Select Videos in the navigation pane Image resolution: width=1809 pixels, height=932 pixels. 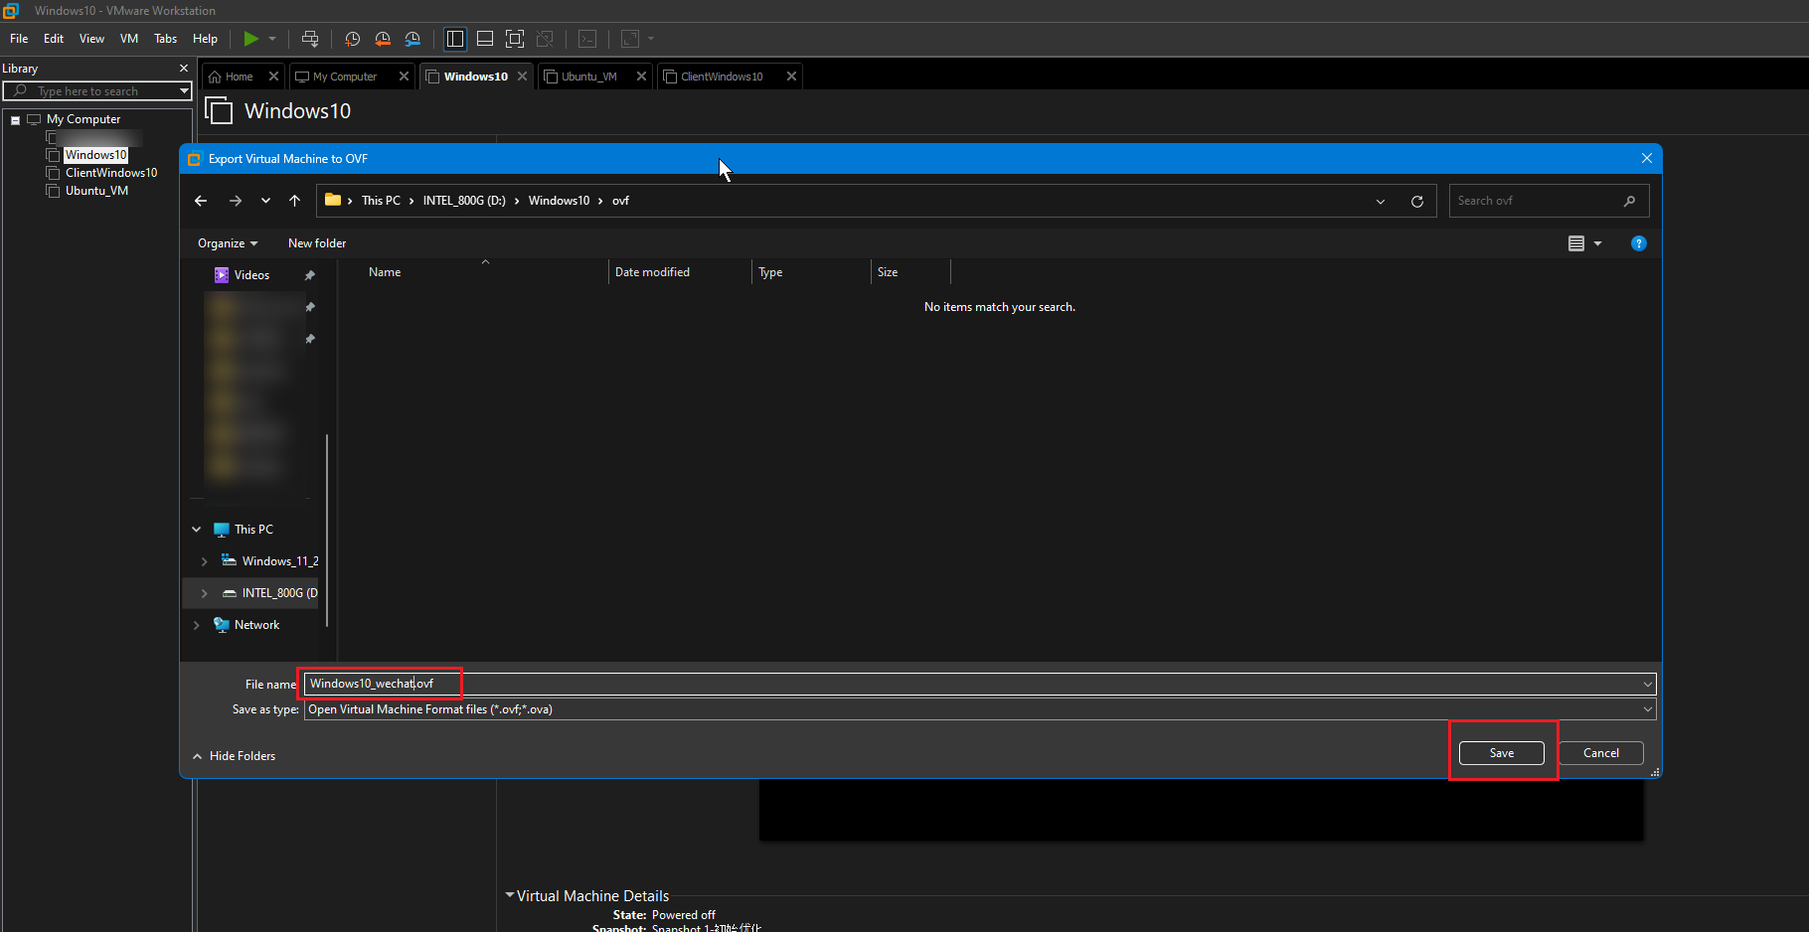click(x=252, y=275)
